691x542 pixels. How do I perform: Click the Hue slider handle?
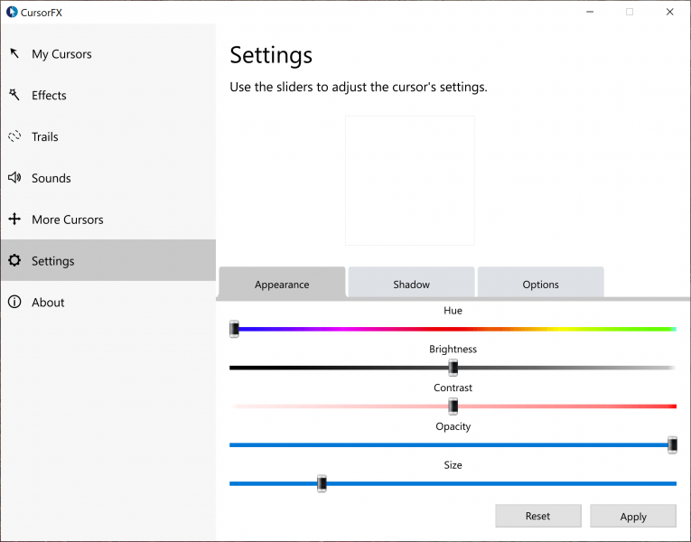[x=235, y=329]
